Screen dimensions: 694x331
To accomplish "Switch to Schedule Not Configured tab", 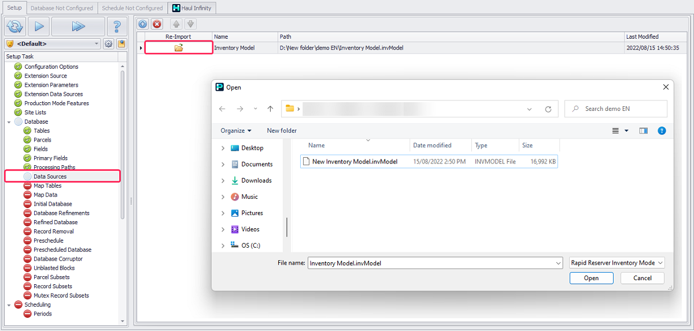I will pyautogui.click(x=132, y=8).
